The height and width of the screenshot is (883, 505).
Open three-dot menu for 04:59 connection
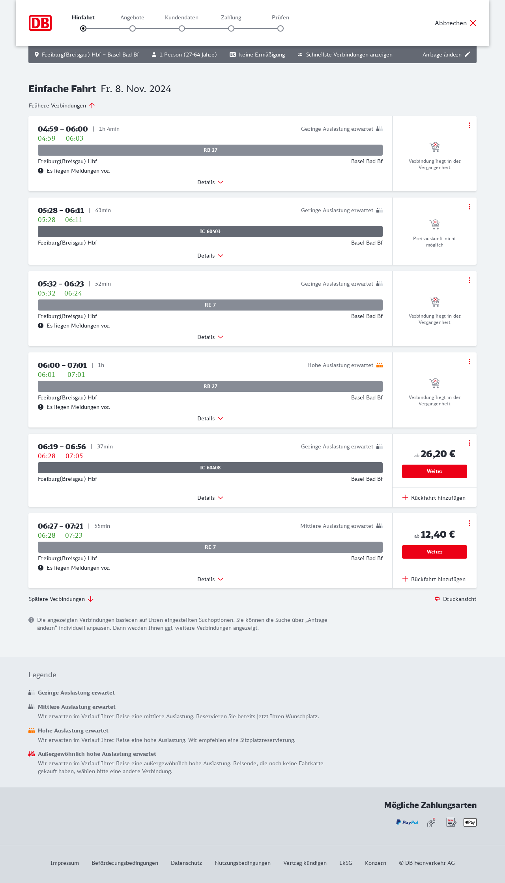(469, 125)
